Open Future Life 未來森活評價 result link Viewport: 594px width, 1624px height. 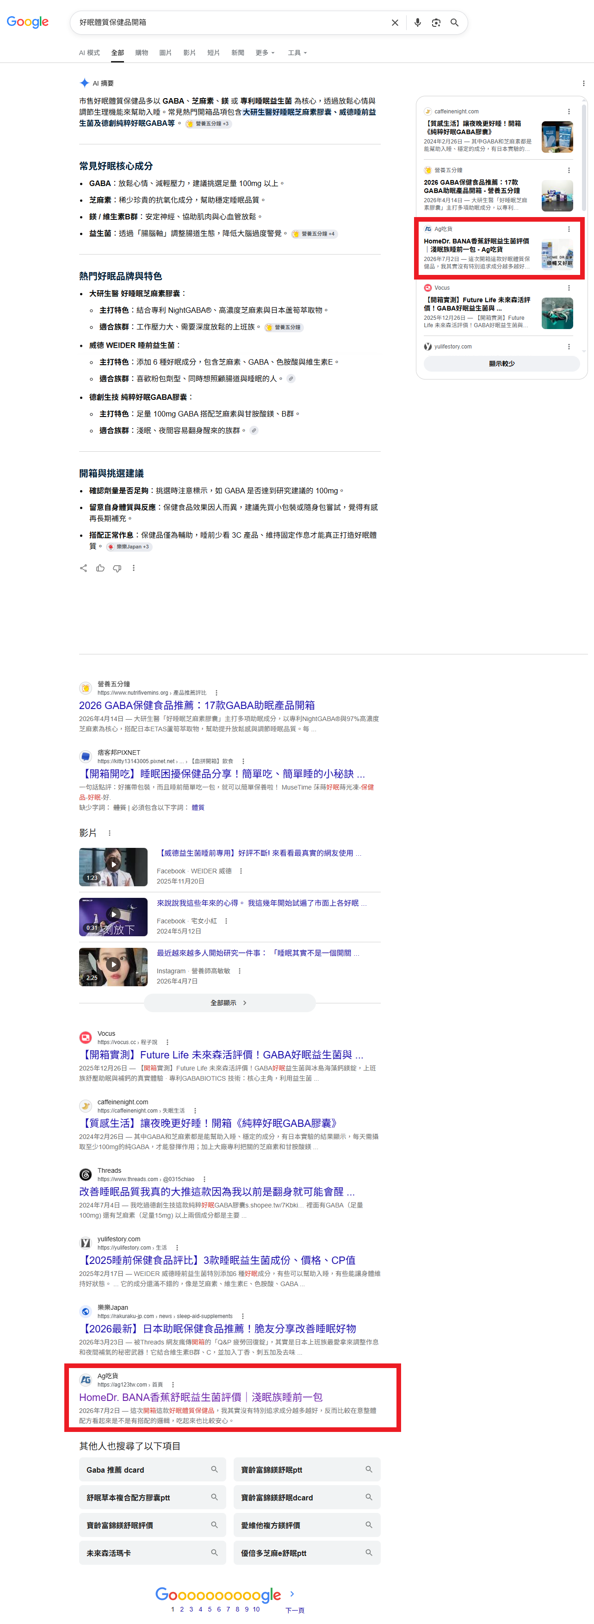(221, 1055)
